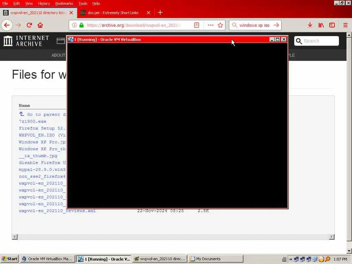Open the mypal-28.9.0.win3 file link
Screen dimensions: 352x264
coord(42,169)
